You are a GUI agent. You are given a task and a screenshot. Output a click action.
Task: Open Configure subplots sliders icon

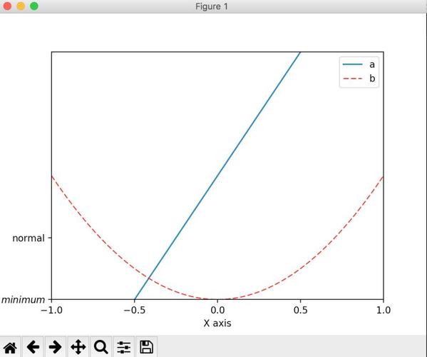[x=123, y=348]
